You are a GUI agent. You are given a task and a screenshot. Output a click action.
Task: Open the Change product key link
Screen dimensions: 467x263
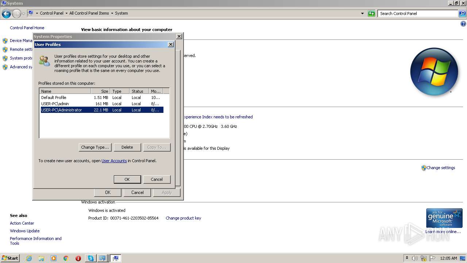coord(183,218)
